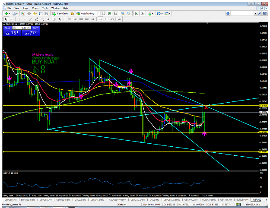The width and height of the screenshot is (270, 208).
Task: Show the Market Watch window
Action: coord(23,13)
